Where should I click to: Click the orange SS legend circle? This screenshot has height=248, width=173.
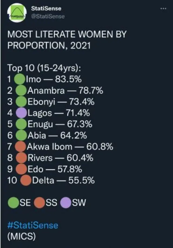[x=39, y=202]
